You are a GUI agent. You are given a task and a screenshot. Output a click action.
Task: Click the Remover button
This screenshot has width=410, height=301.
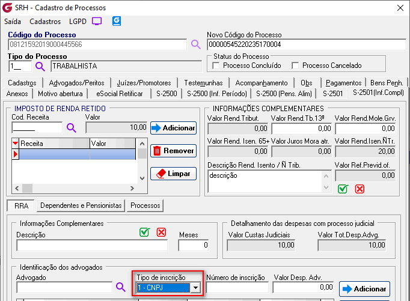(x=173, y=151)
